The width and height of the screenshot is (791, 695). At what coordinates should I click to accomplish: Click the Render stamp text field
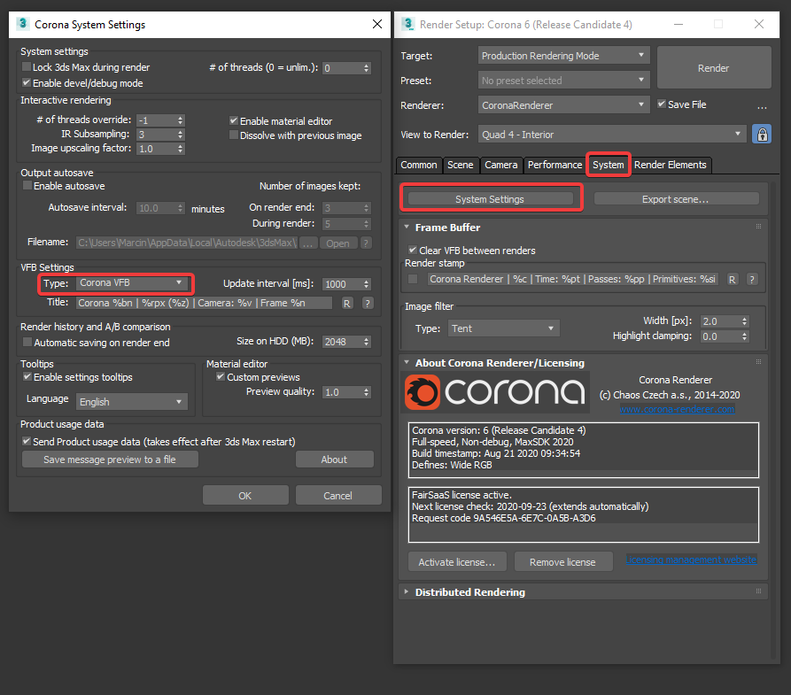point(573,279)
